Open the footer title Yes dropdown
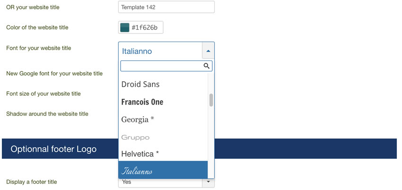 (166, 182)
